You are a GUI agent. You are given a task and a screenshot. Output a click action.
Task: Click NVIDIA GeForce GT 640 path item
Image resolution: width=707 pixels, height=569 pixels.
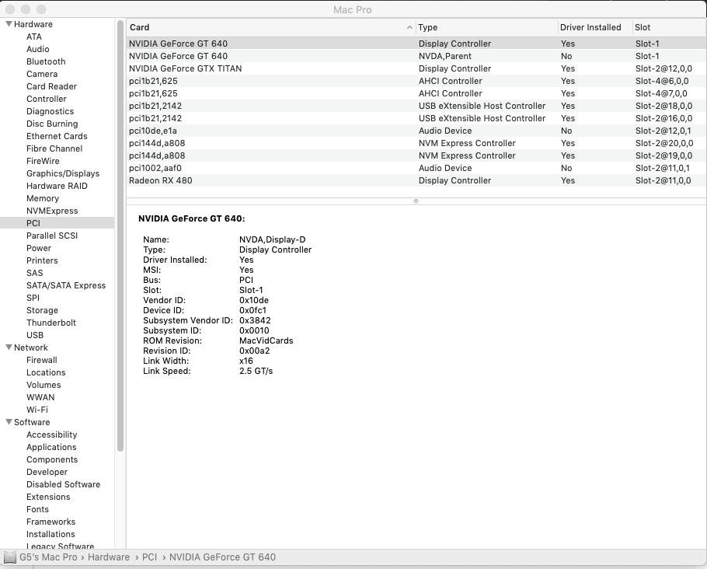(222, 557)
